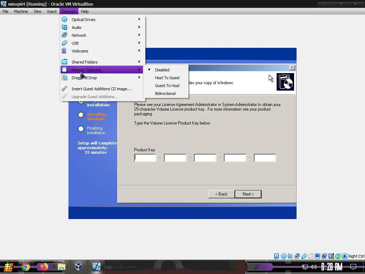Click the hard disk activity status icon
The image size is (365, 274).
[x=276, y=256]
